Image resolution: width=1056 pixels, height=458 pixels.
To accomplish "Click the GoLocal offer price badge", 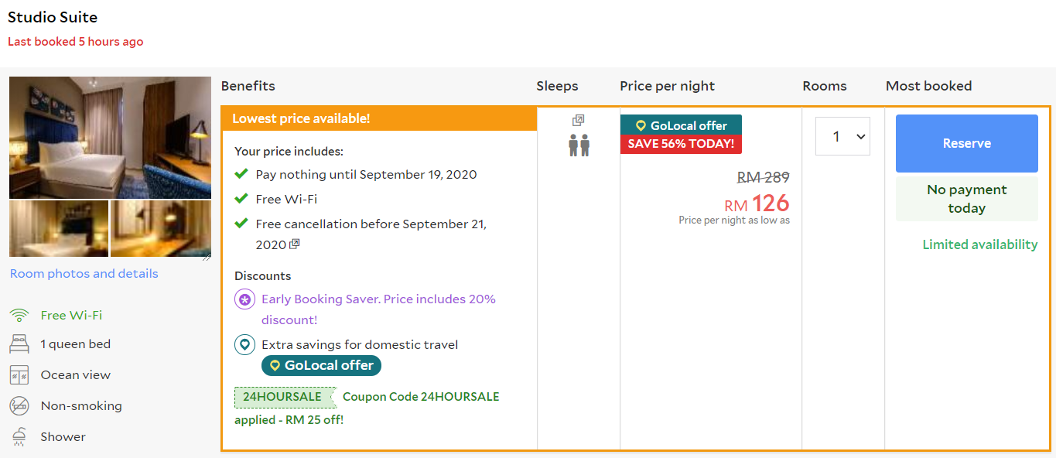I will [x=681, y=125].
